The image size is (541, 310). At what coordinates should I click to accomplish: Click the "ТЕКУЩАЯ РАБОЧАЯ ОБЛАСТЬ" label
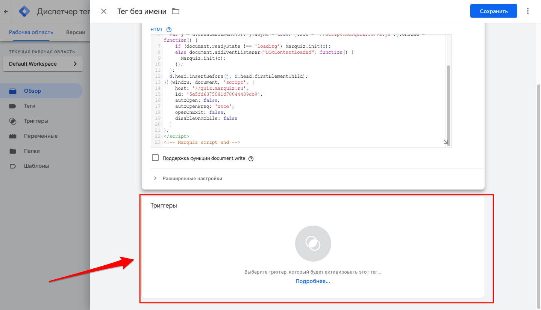pos(42,52)
